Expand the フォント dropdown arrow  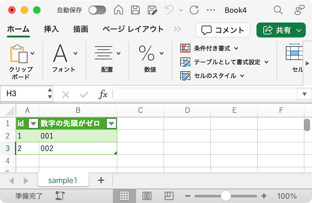[76, 53]
